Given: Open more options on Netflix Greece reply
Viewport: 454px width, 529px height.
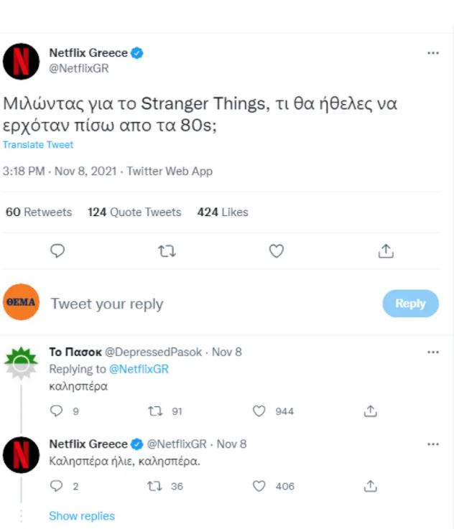Looking at the screenshot, I should click(432, 444).
